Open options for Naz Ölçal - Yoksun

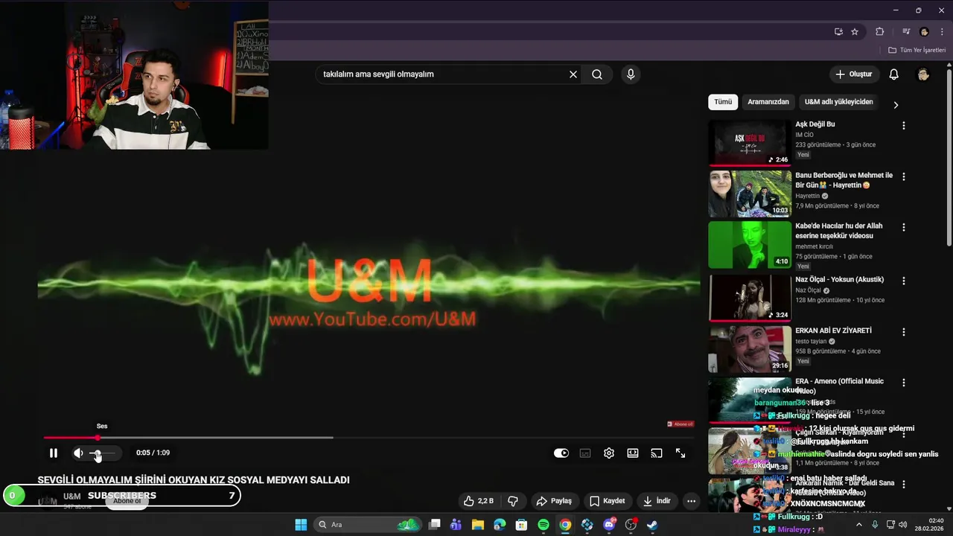(904, 281)
